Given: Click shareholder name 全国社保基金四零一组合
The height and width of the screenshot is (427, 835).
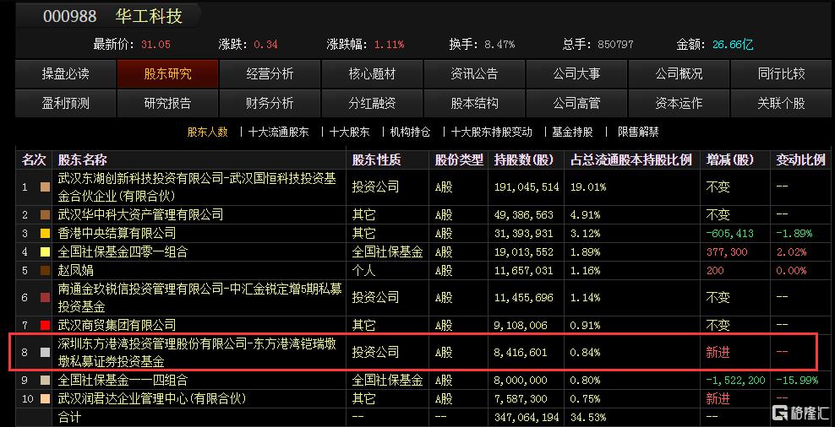Looking at the screenshot, I should point(123,252).
